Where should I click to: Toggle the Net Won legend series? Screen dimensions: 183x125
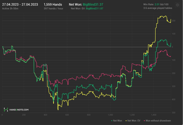117,121
